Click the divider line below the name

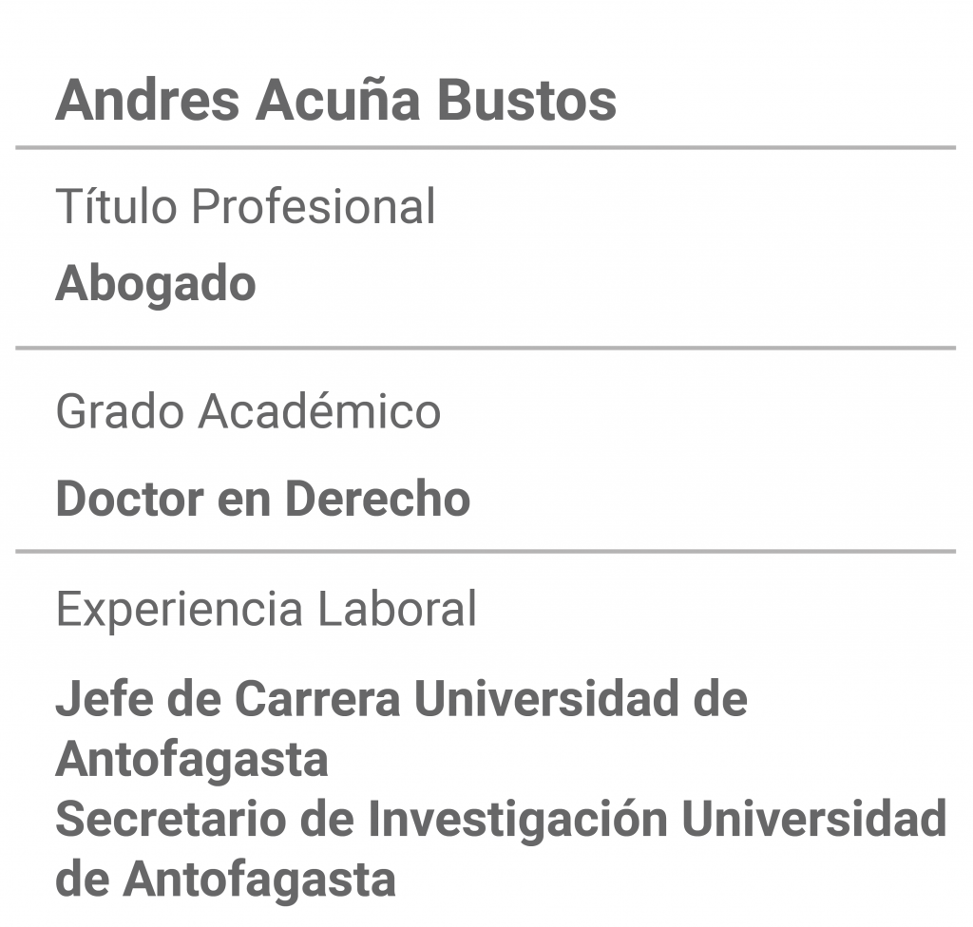(486, 147)
